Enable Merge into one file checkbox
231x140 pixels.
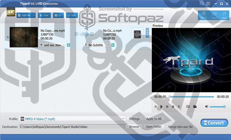(166, 127)
